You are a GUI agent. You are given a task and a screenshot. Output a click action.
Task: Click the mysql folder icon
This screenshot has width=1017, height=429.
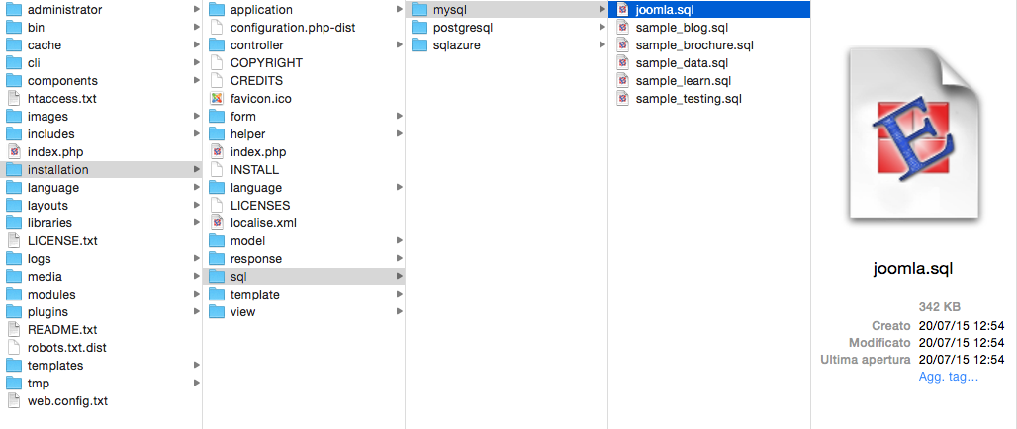tap(419, 10)
